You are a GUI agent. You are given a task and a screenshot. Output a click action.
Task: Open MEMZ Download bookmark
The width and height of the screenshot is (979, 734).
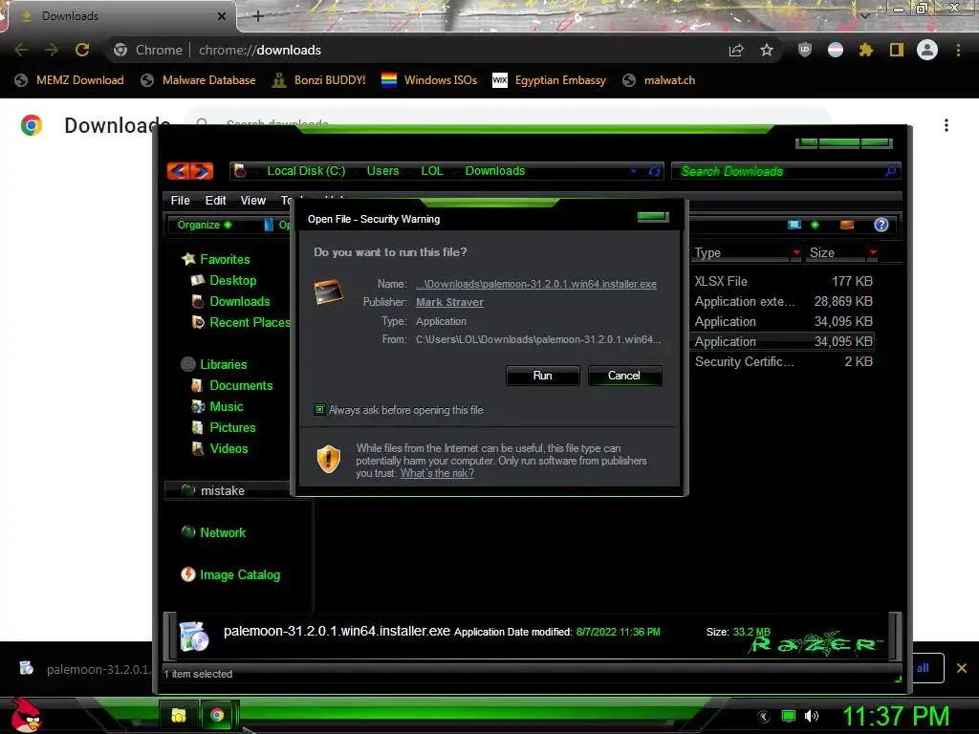tap(69, 80)
